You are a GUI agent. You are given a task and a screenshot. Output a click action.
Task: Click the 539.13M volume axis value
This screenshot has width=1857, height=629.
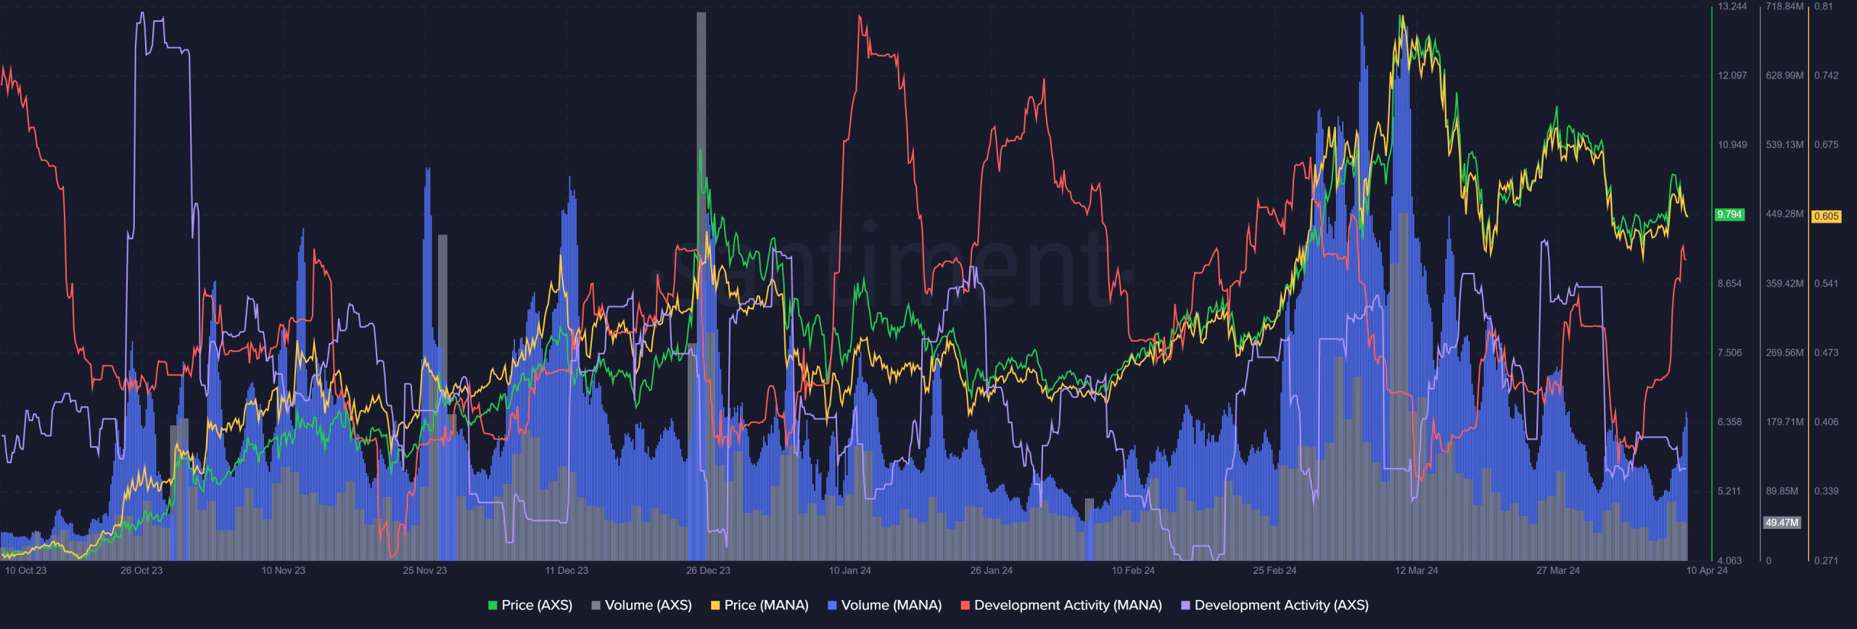pyautogui.click(x=1784, y=145)
